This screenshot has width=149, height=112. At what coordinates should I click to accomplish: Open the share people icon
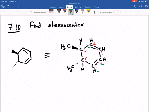tap(146, 7)
